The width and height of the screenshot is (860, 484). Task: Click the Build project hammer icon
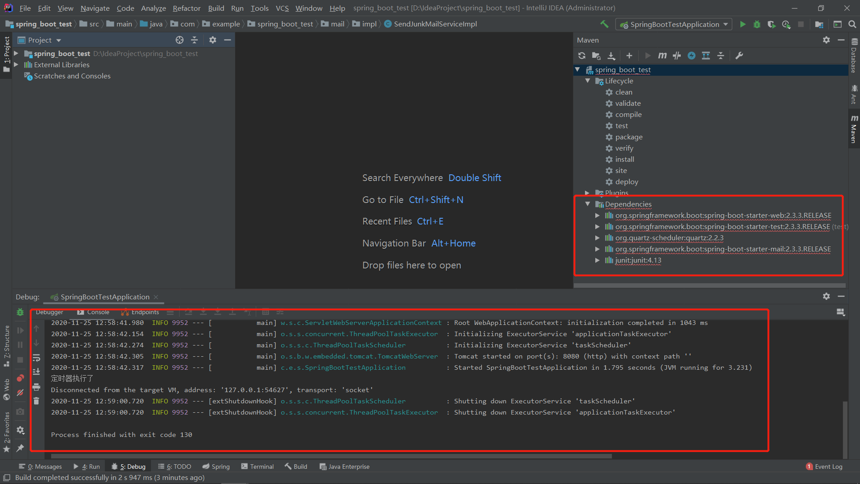(604, 24)
